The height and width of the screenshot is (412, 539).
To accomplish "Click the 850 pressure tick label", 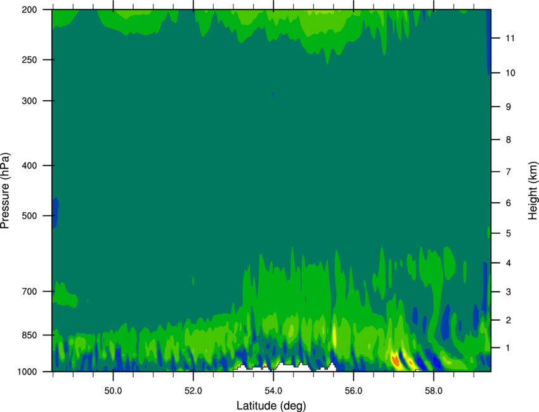I will coord(29,335).
